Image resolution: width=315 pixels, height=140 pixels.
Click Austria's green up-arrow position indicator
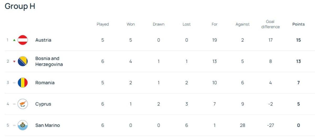14,40
